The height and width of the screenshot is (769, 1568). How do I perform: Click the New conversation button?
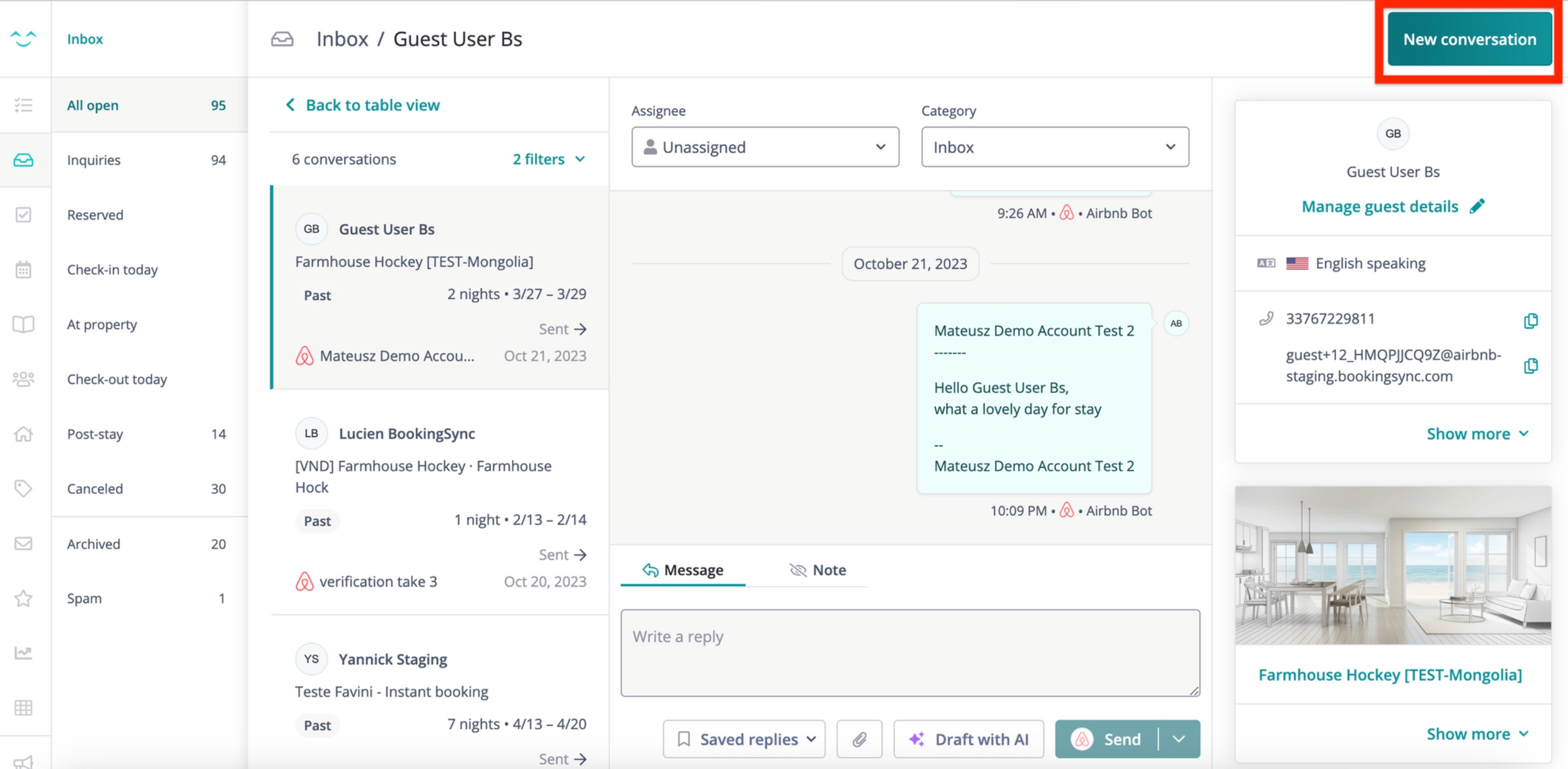[1469, 39]
